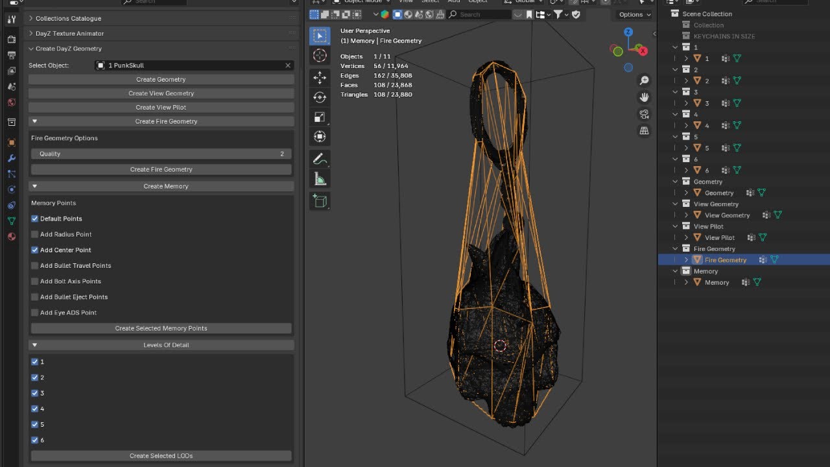Select the Measure ruler tool
The width and height of the screenshot is (830, 467).
pyautogui.click(x=320, y=178)
